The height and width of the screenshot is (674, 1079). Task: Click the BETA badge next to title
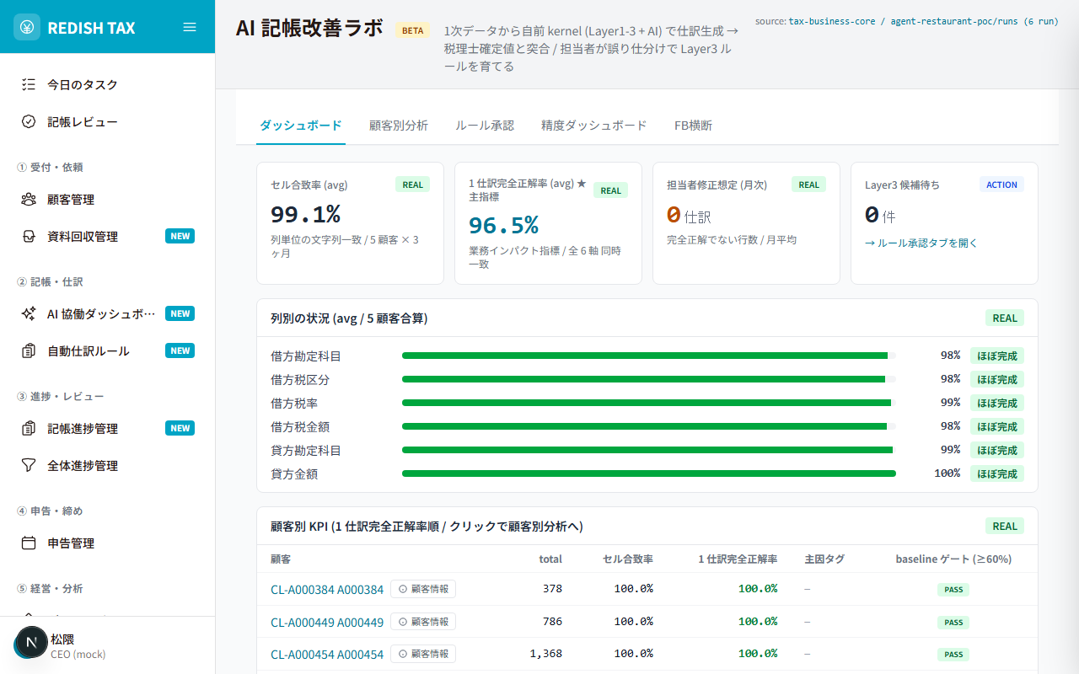tap(413, 30)
